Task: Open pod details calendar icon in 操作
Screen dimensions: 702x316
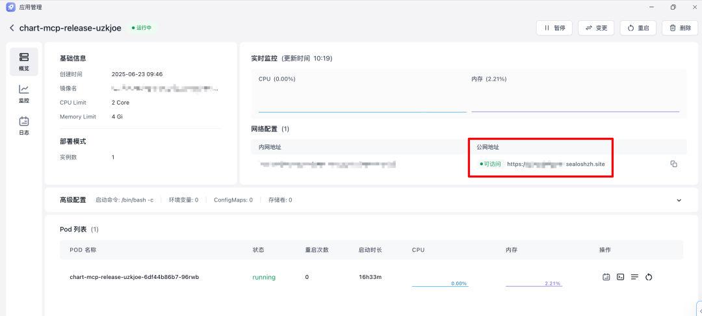Action: (606, 277)
